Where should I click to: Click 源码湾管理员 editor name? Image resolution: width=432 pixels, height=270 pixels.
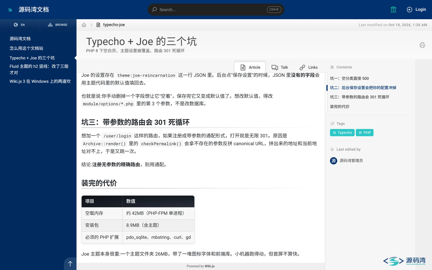pos(351,161)
